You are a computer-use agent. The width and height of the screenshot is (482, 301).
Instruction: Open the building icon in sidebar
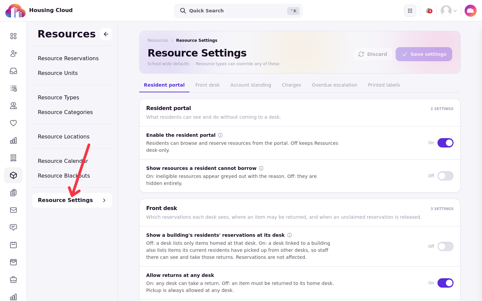coord(13,158)
